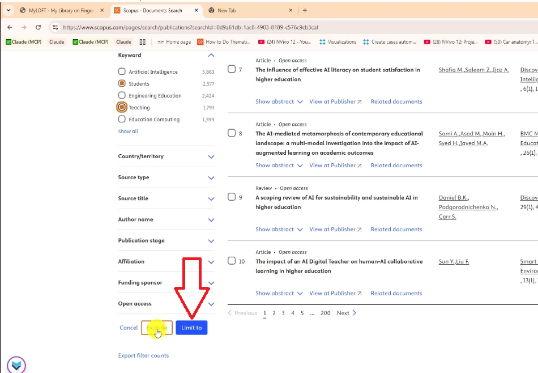Open title A scoping review of AI for sustainability
538x373 pixels.
[x=336, y=202]
